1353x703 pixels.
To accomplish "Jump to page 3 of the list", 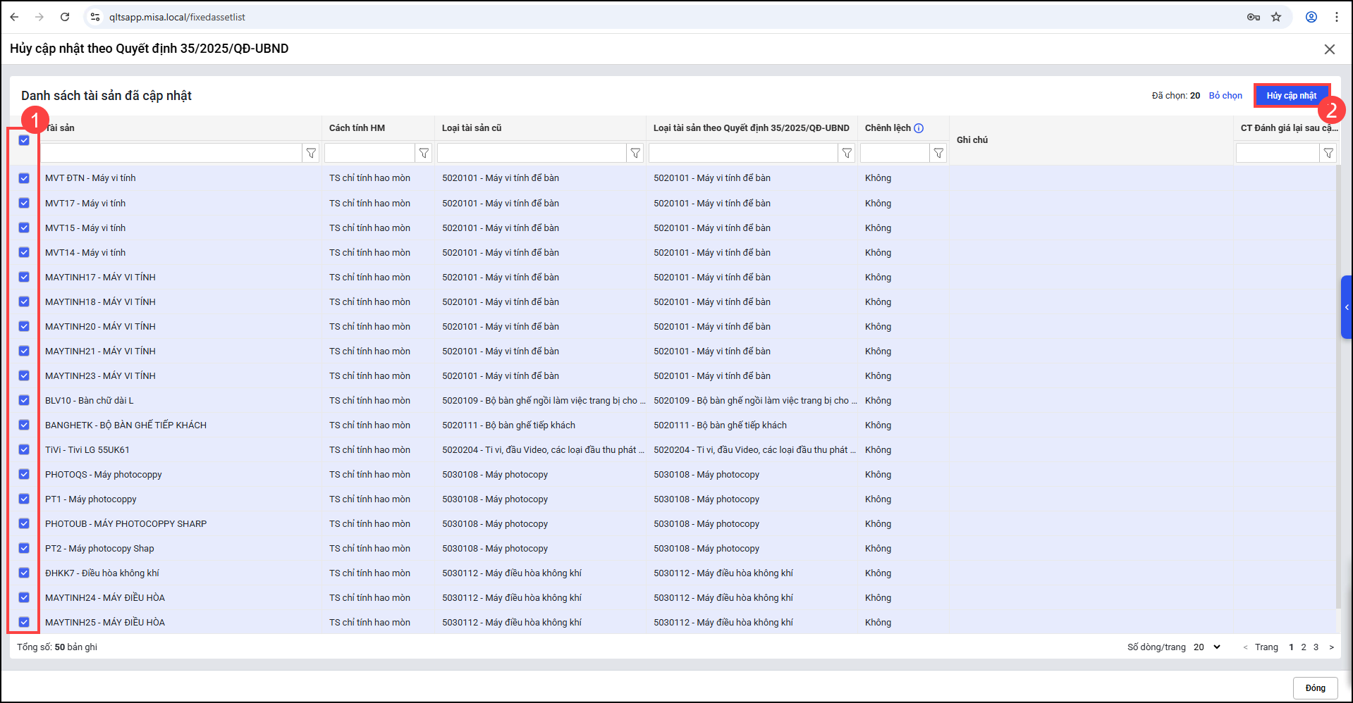I will 1316,647.
